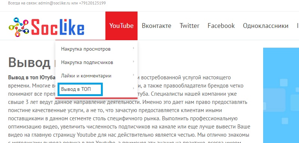Open the Вконтакте navigation item
This screenshot has width=299, height=143.
coord(157,26)
